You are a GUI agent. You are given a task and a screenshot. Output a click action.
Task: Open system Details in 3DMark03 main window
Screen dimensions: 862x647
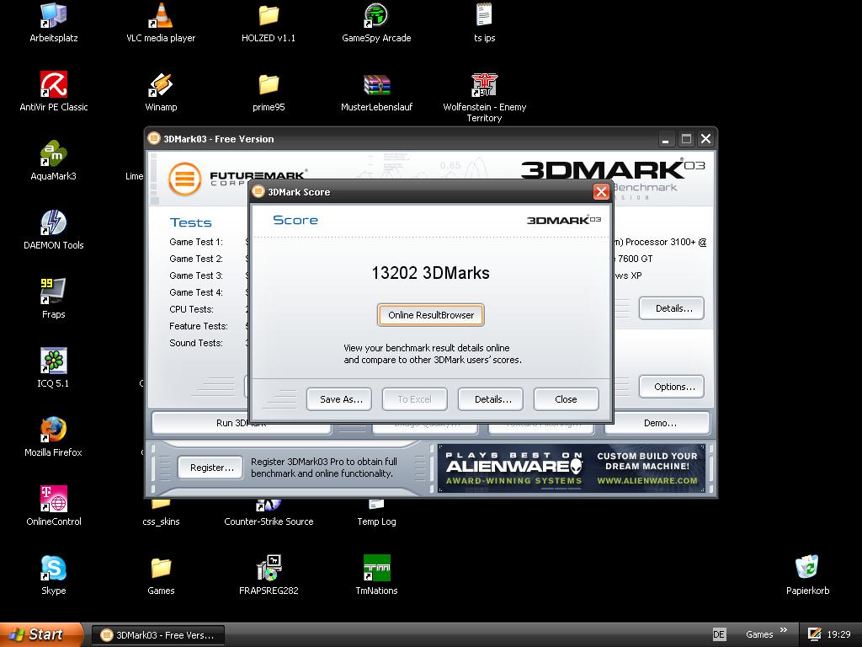point(671,308)
